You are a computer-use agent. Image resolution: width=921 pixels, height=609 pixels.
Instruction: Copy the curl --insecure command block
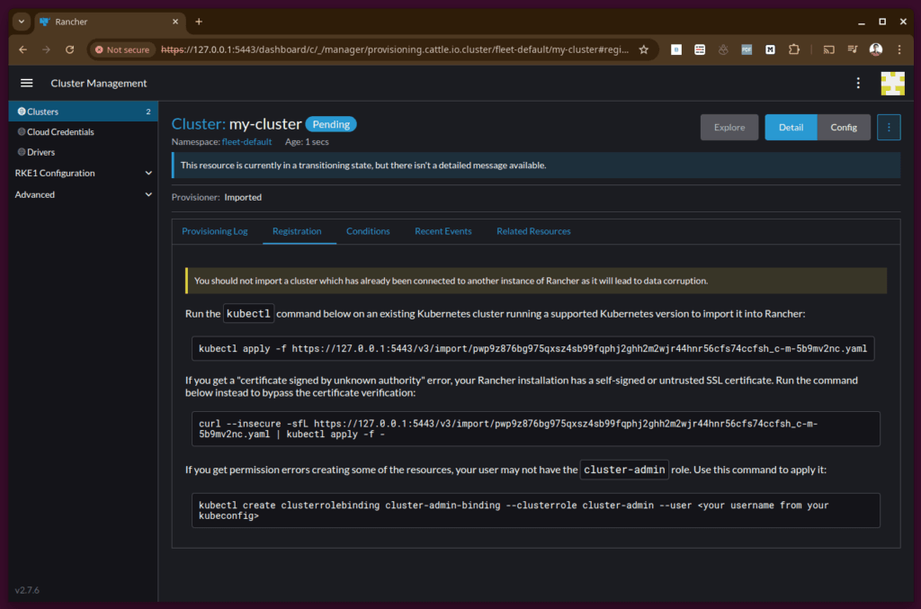[536, 429]
